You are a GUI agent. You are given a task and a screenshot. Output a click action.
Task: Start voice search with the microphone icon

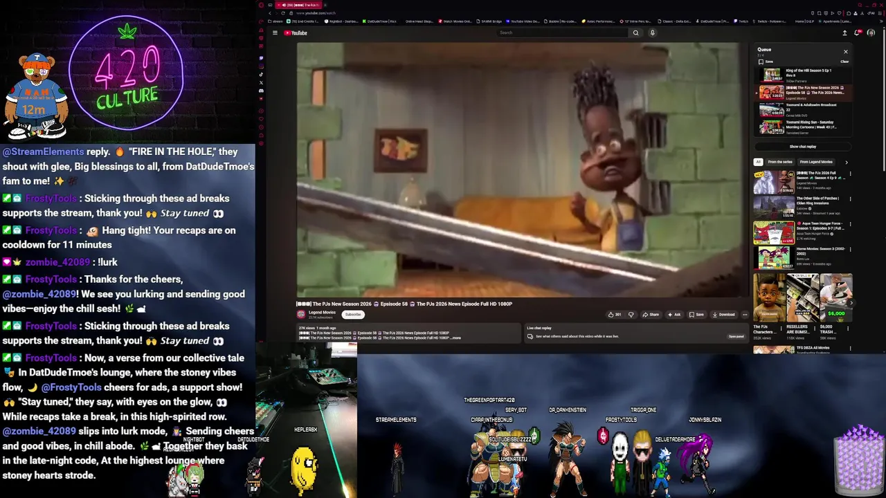click(652, 33)
